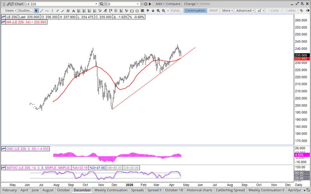
Task: Expand the tab list arrow at bottom-right
Action: point(305,190)
